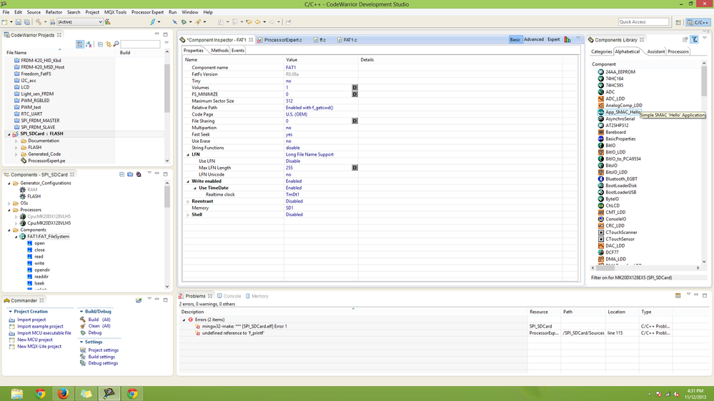Toggle Basic view mode in Component Inspector
Screen dimensions: 714x401
tap(515, 39)
